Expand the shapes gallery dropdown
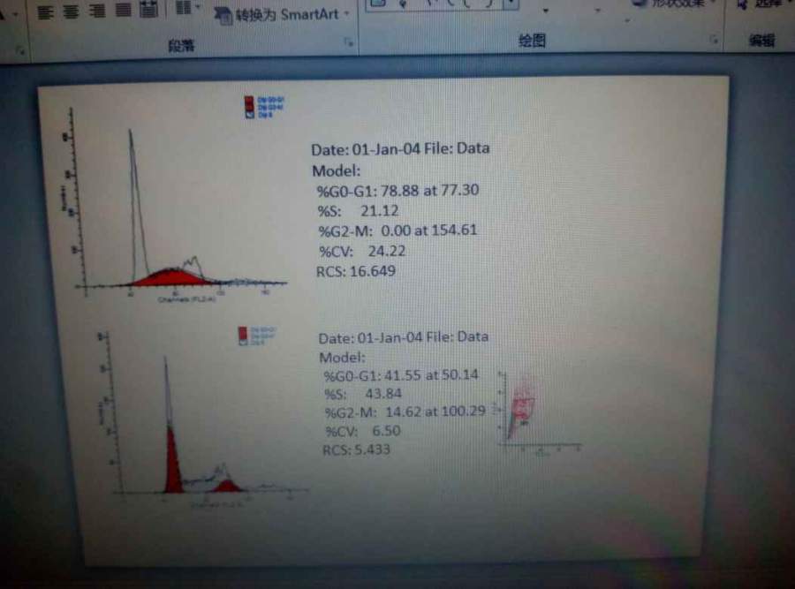 pos(511,4)
